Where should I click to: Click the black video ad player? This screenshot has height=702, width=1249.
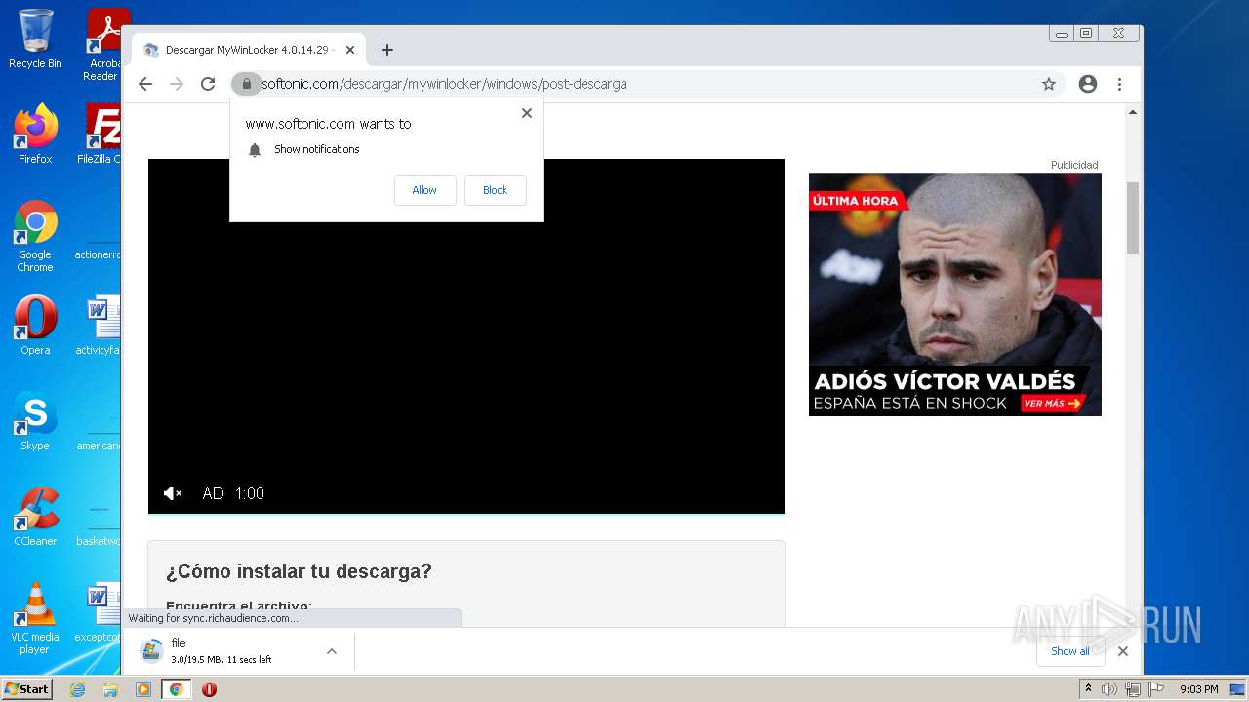[x=466, y=336]
